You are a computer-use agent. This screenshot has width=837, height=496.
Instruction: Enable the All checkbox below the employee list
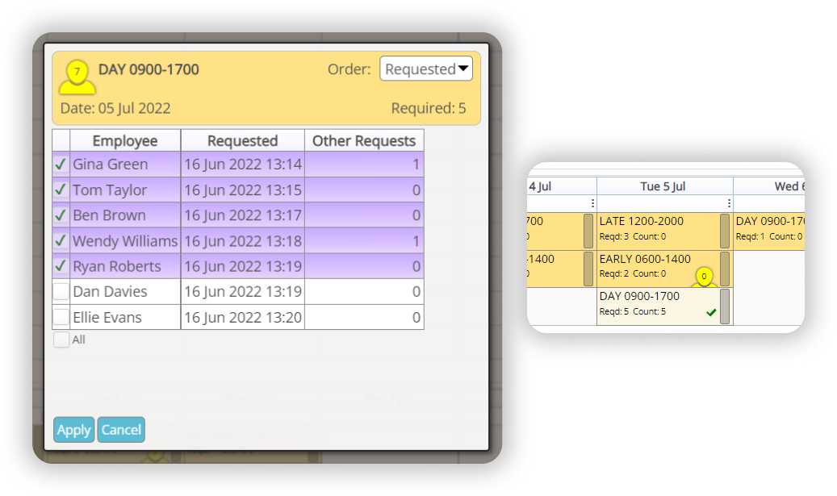pyautogui.click(x=61, y=340)
